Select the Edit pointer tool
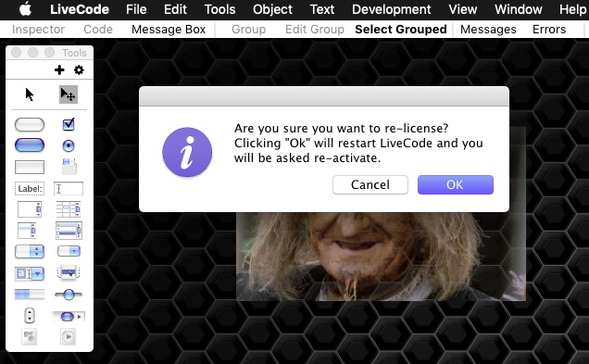Viewport: 589px width, 364px height. tap(69, 94)
